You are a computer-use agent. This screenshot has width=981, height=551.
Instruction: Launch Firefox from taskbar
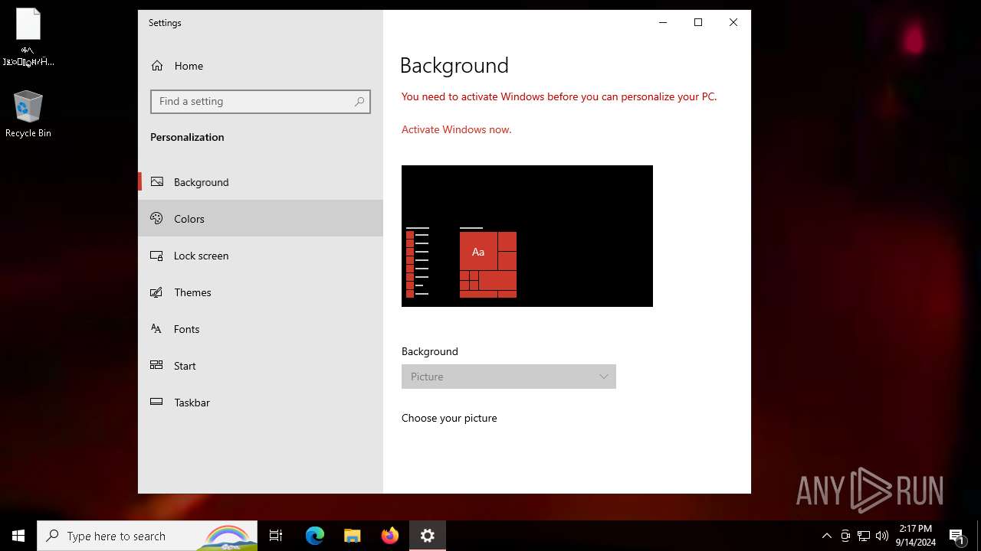(x=390, y=536)
